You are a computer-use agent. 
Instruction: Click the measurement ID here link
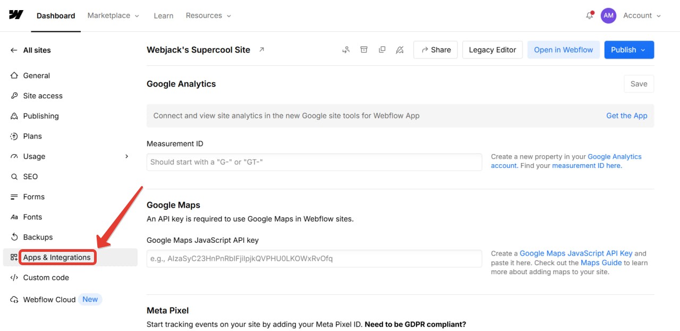pos(586,165)
